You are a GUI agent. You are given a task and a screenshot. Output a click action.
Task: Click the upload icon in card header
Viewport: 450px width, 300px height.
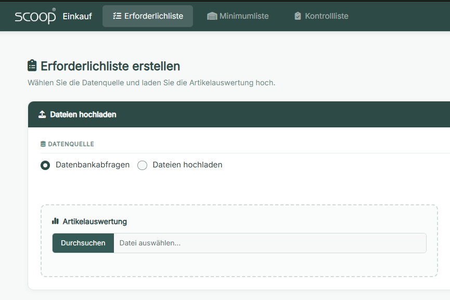(42, 114)
